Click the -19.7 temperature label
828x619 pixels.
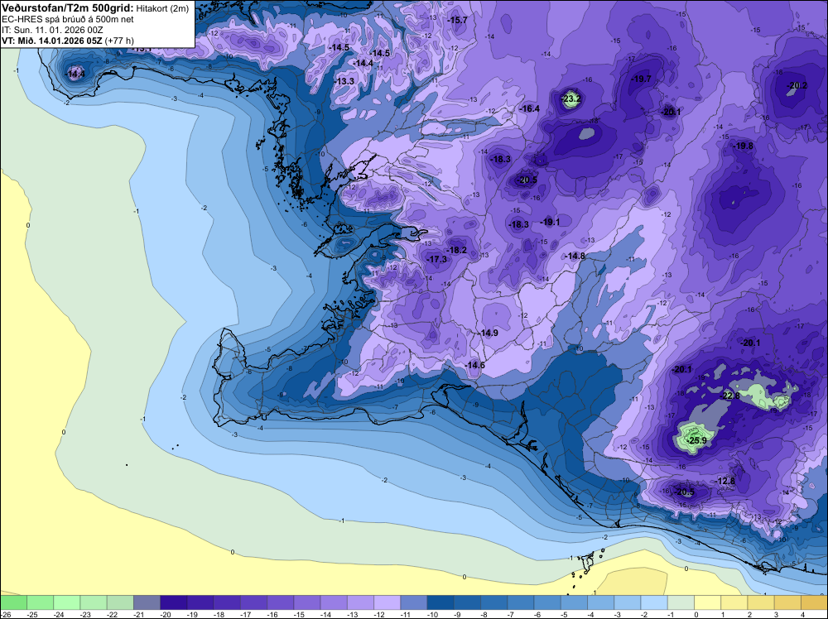(641, 79)
